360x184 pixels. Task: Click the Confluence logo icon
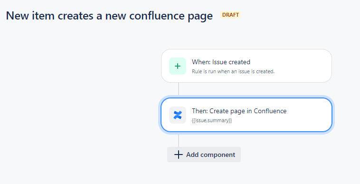[178, 115]
